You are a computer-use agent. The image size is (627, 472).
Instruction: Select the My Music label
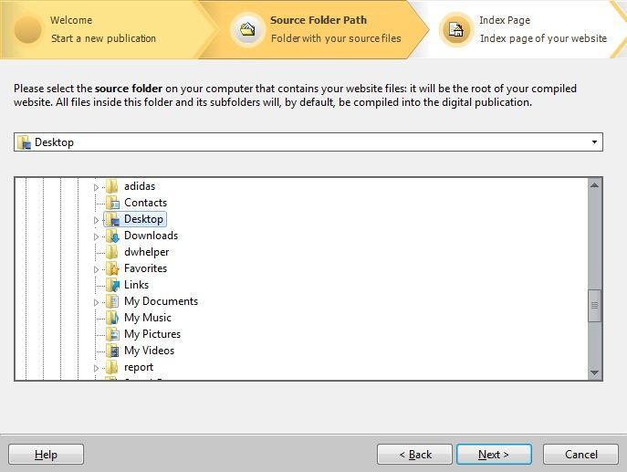pos(148,317)
